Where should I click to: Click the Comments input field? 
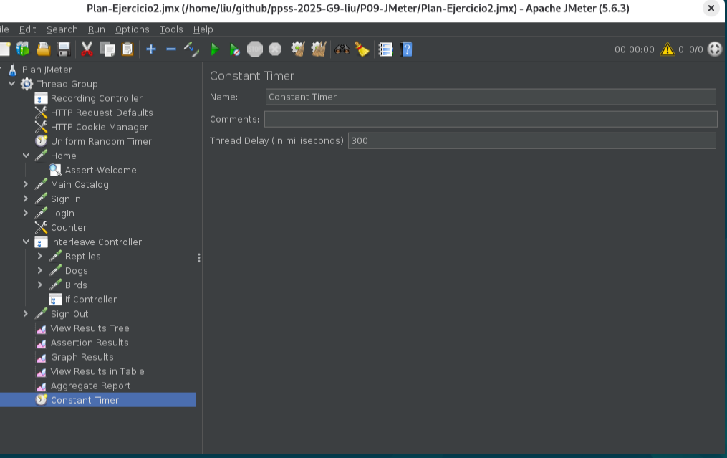pyautogui.click(x=491, y=119)
